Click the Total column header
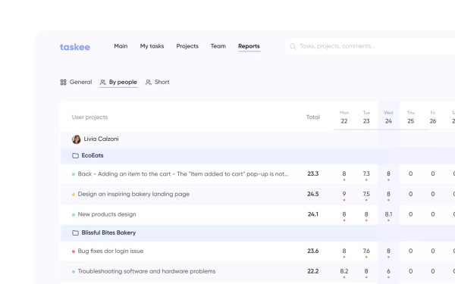The image size is (455, 284). pos(312,117)
